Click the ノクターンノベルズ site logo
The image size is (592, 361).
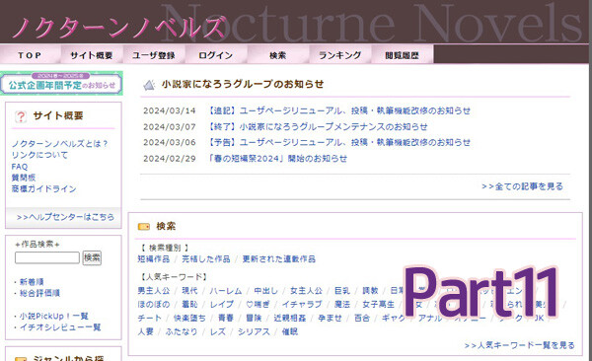[119, 28]
